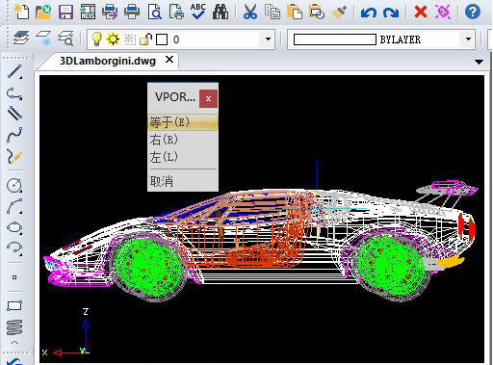Toggle layer on/off light bulb
The width and height of the screenshot is (493, 365).
96,39
